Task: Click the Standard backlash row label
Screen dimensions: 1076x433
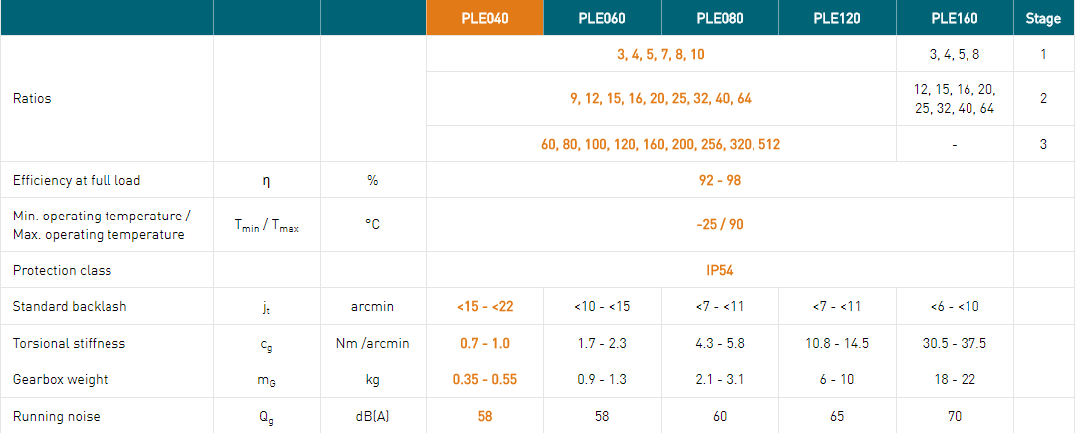Action: click(70, 306)
